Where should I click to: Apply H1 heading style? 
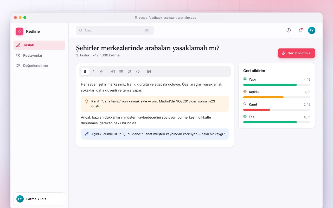(x=113, y=71)
